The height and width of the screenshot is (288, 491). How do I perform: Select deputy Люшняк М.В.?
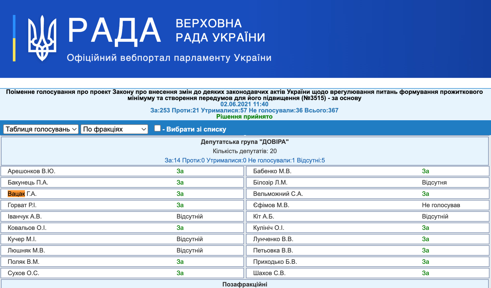26,250
